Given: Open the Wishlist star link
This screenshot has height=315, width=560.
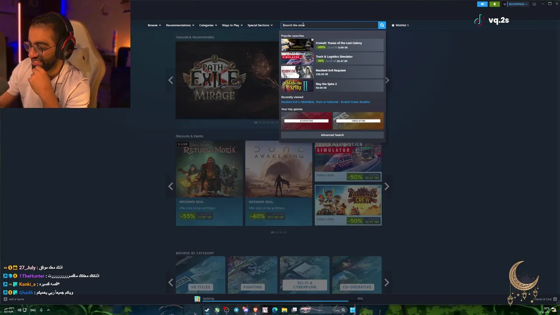Looking at the screenshot, I should pyautogui.click(x=400, y=25).
